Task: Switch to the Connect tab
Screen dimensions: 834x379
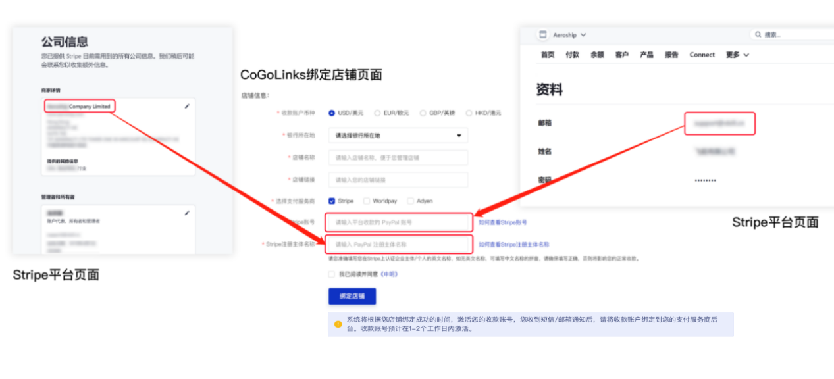Action: pos(702,55)
